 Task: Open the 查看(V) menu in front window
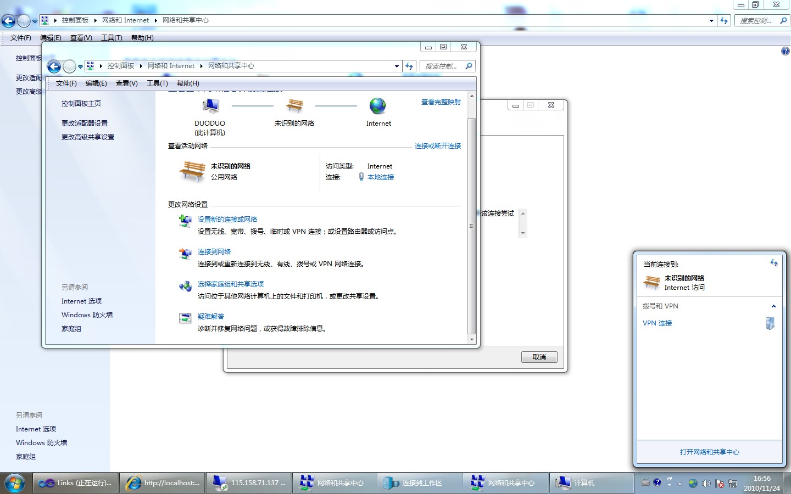click(x=126, y=83)
